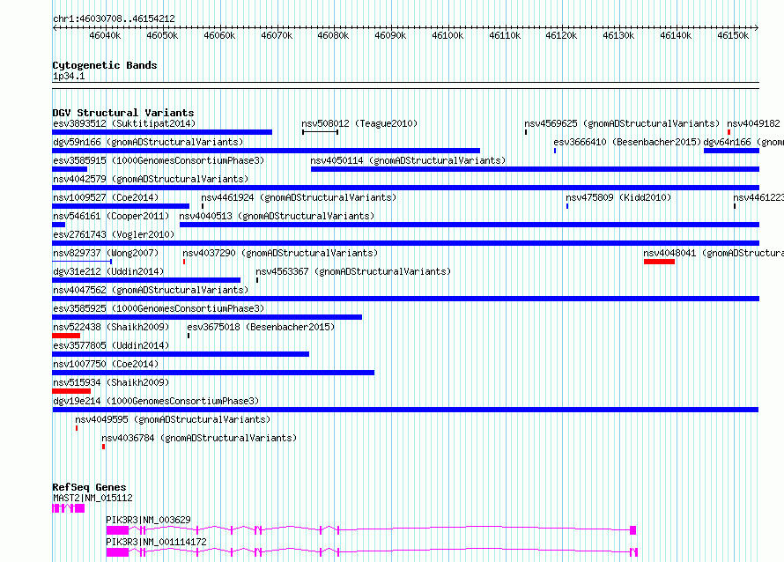Image resolution: width=784 pixels, height=562 pixels.
Task: Select the red nsv515934 variant bar
Action: pos(71,391)
